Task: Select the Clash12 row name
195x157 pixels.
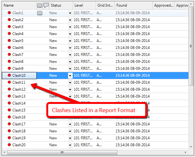Action: point(19,89)
